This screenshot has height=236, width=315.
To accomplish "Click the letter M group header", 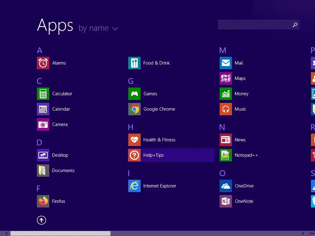I will (223, 50).
